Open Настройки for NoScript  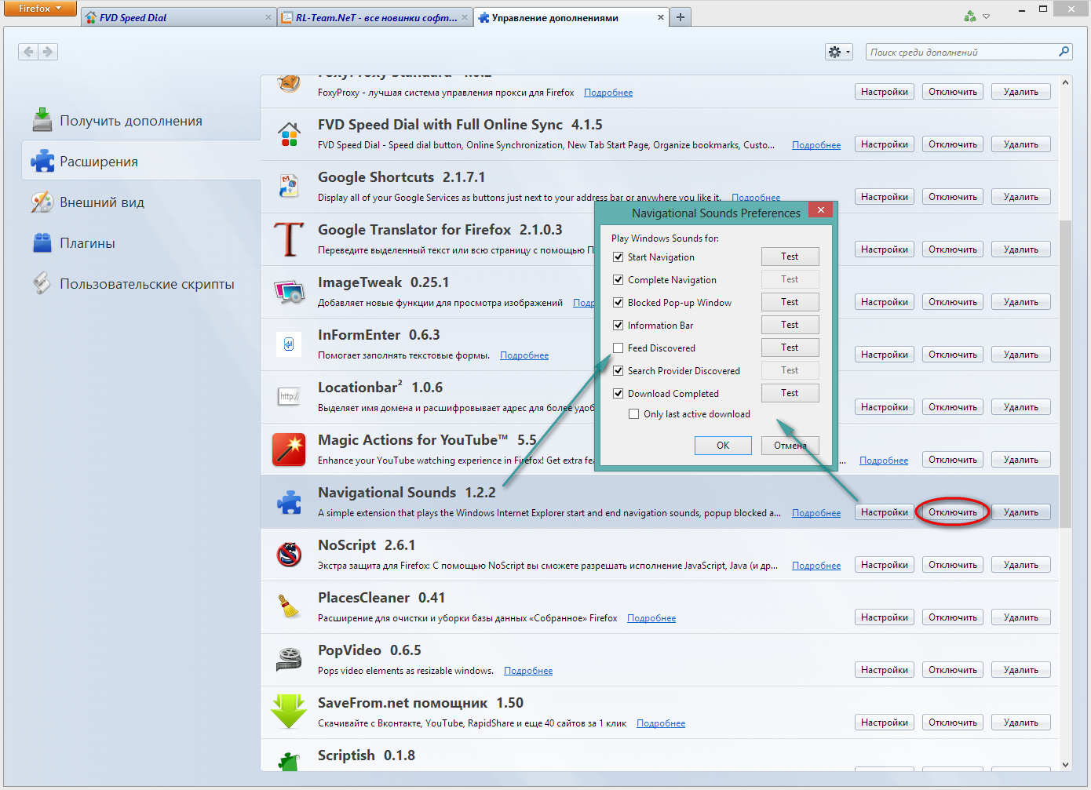[885, 565]
